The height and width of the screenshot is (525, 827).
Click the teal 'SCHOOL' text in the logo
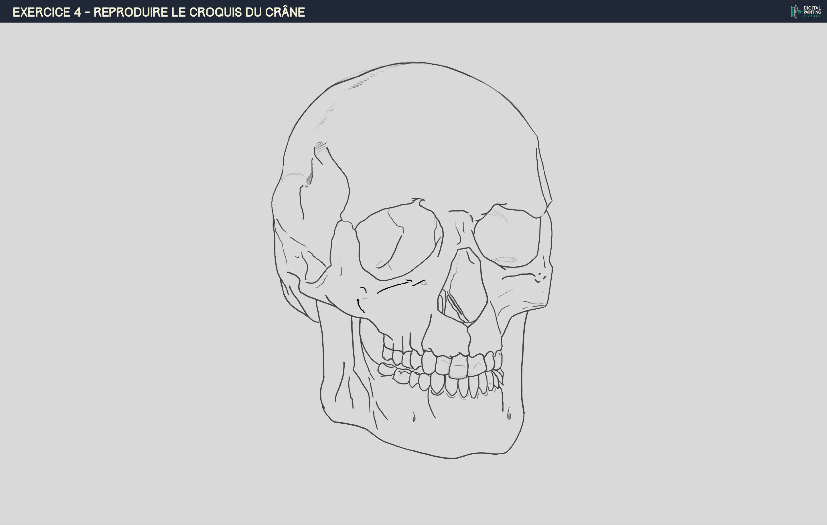click(812, 16)
